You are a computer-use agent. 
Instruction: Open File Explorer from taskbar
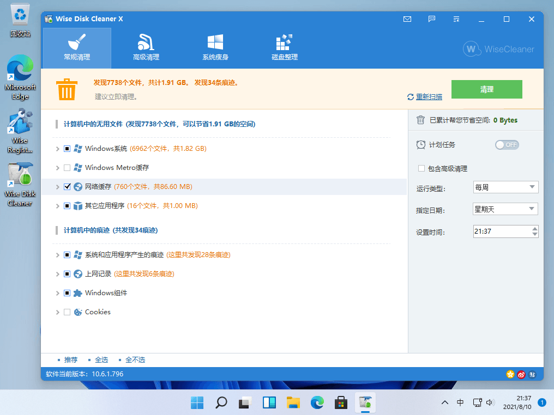[293, 402]
